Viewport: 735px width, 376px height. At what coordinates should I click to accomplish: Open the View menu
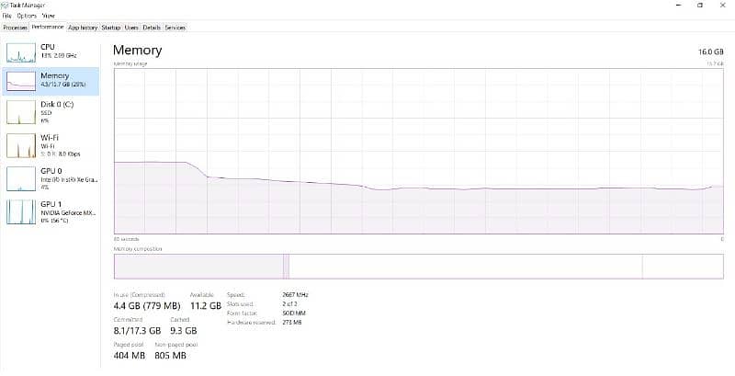point(48,16)
